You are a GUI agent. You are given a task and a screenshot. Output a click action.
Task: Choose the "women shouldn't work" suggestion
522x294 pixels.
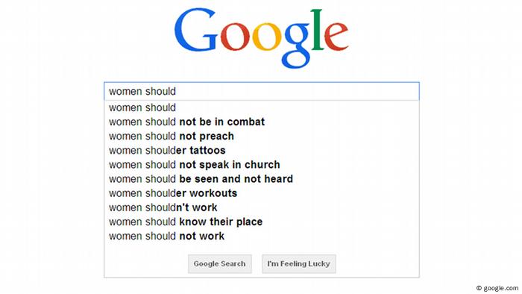pyautogui.click(x=262, y=207)
